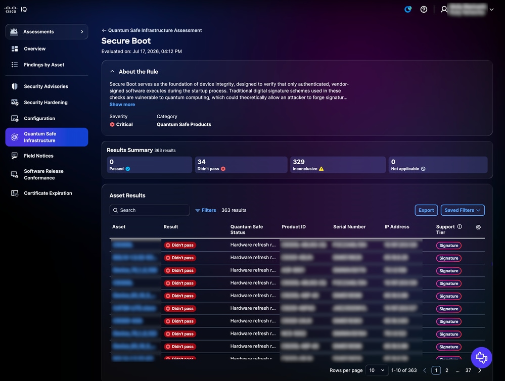
Task: Open the floating feedback chat button
Action: (x=481, y=357)
